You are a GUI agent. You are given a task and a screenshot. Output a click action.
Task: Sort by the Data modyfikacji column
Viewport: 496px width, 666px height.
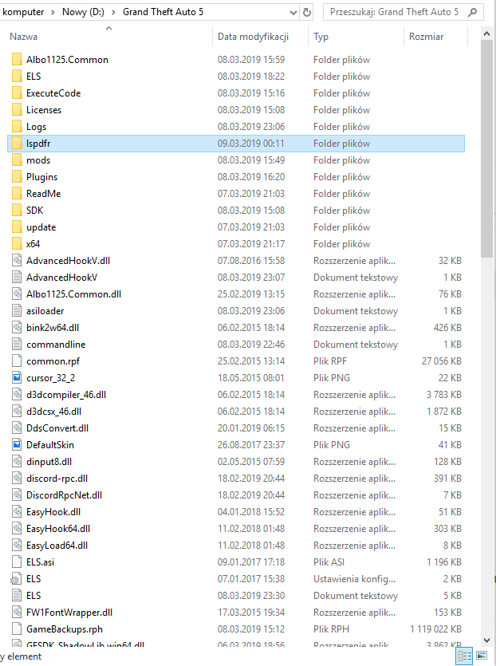[x=253, y=37]
